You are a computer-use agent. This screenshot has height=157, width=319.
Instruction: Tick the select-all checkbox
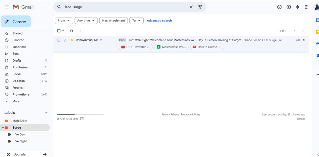coord(59,31)
